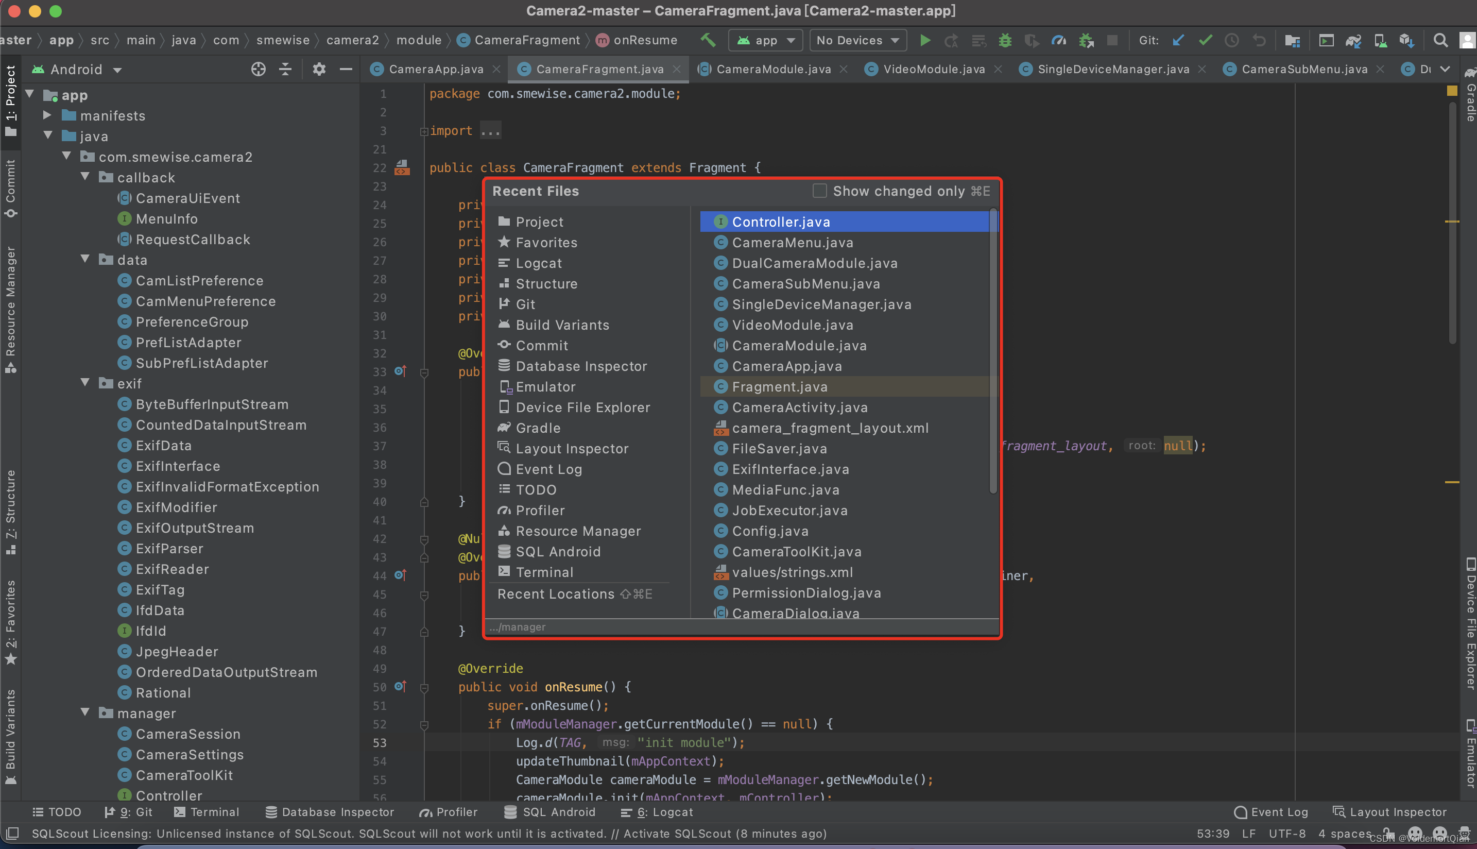Toggle Resource Manager side tool window
1477x849 pixels.
10,309
